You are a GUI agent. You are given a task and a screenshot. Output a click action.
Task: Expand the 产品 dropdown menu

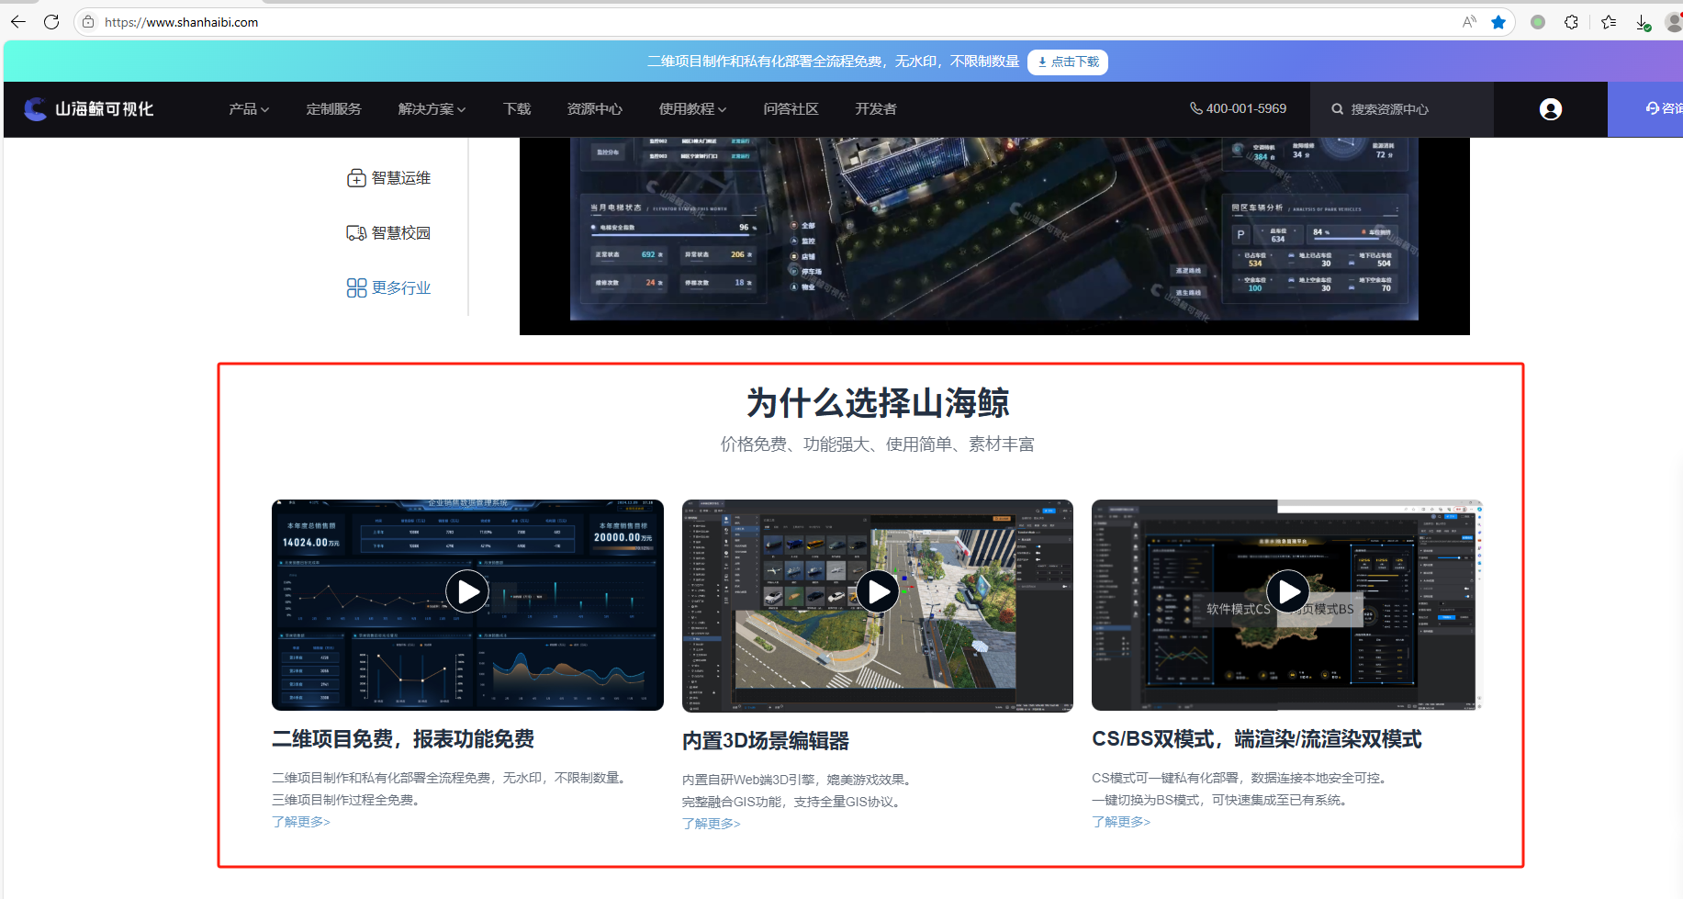(x=249, y=109)
